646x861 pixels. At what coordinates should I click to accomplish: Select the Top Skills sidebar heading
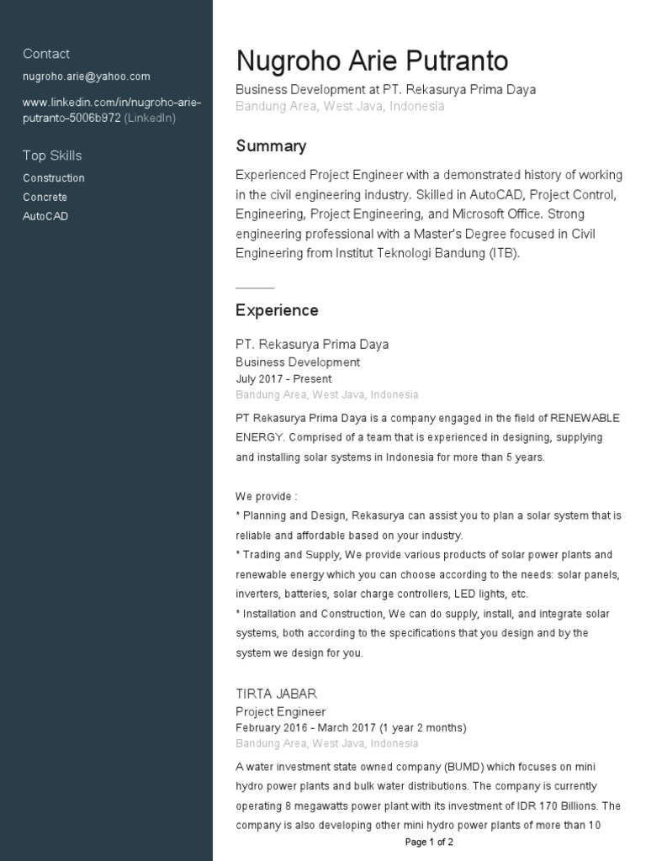[x=52, y=156]
